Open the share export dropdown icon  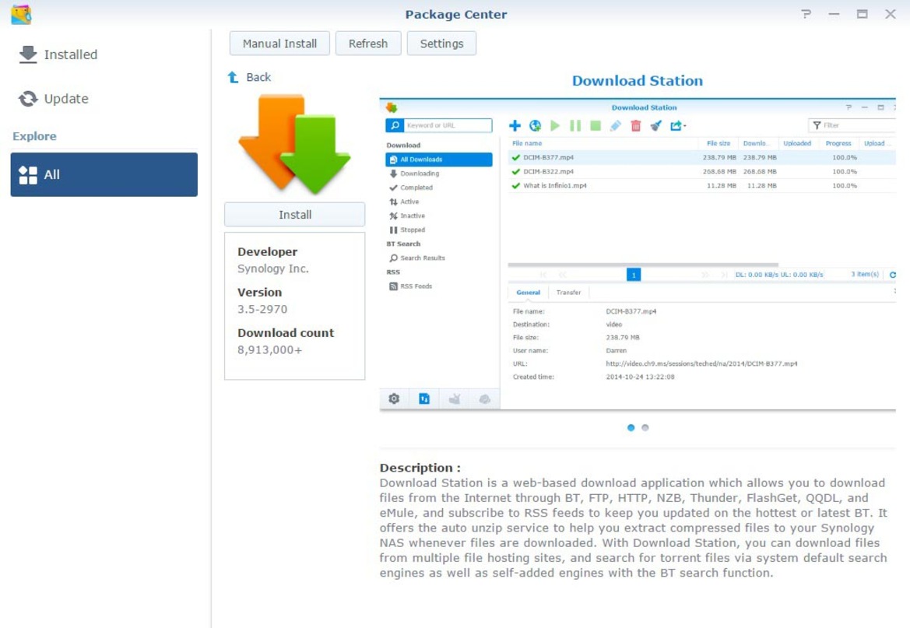pos(677,125)
